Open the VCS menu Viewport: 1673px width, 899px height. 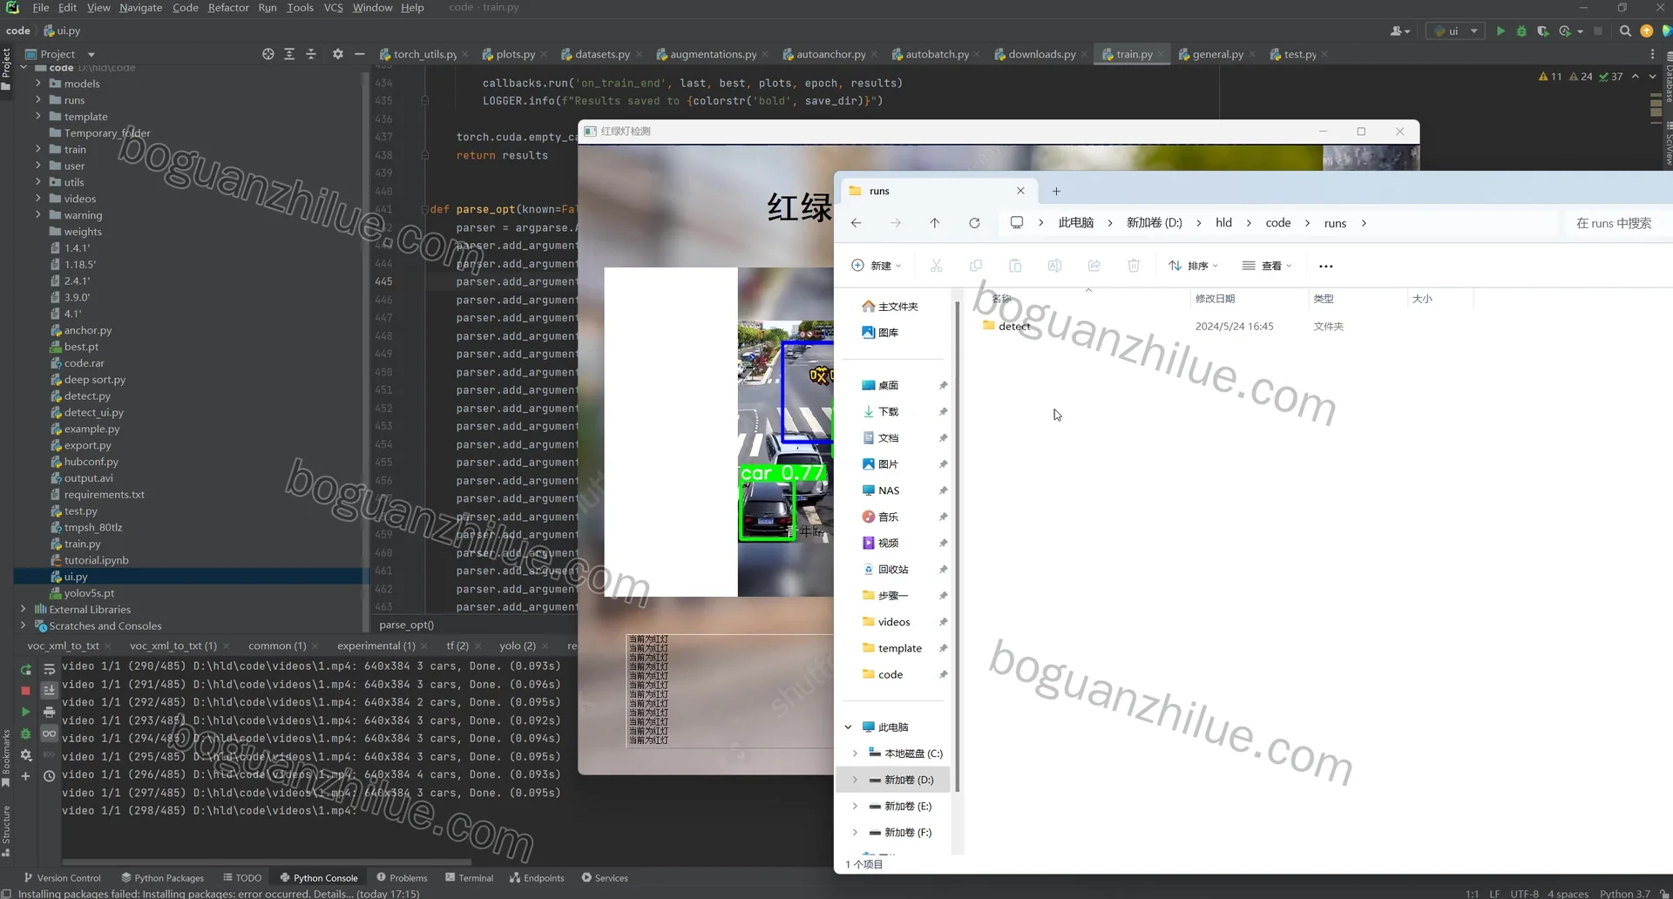point(333,7)
